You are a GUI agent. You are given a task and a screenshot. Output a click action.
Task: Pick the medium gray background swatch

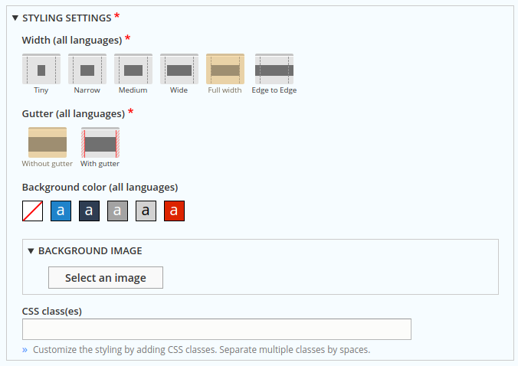(117, 211)
